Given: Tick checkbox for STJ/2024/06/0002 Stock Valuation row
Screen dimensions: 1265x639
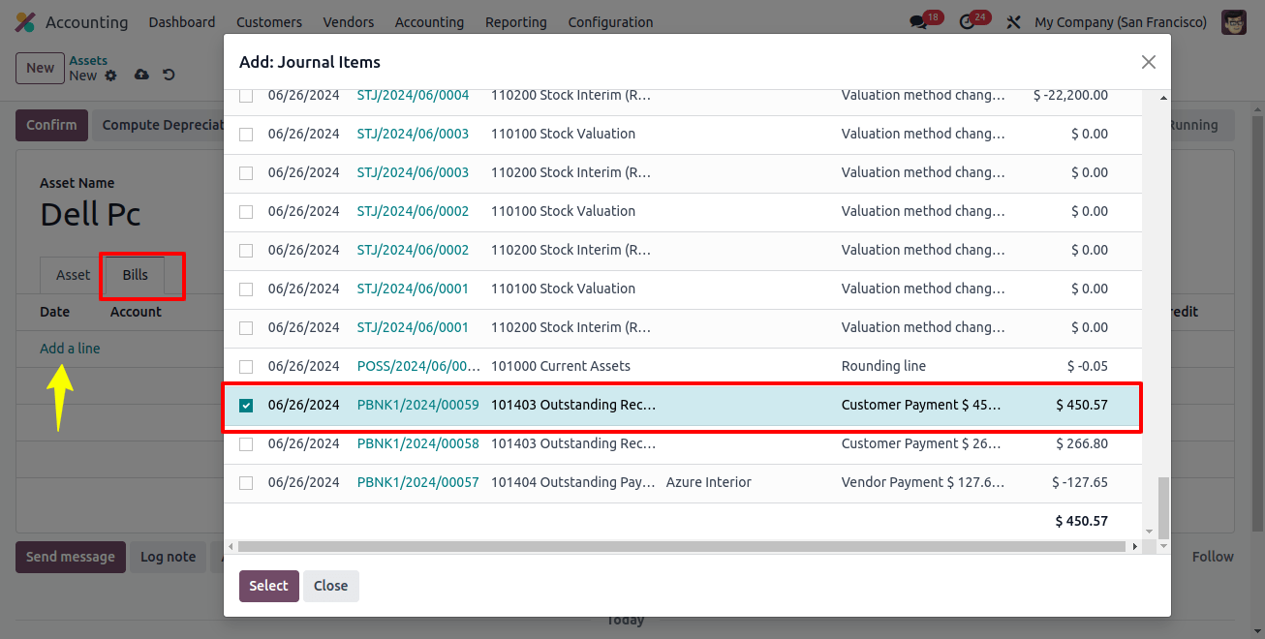Looking at the screenshot, I should click(x=246, y=212).
